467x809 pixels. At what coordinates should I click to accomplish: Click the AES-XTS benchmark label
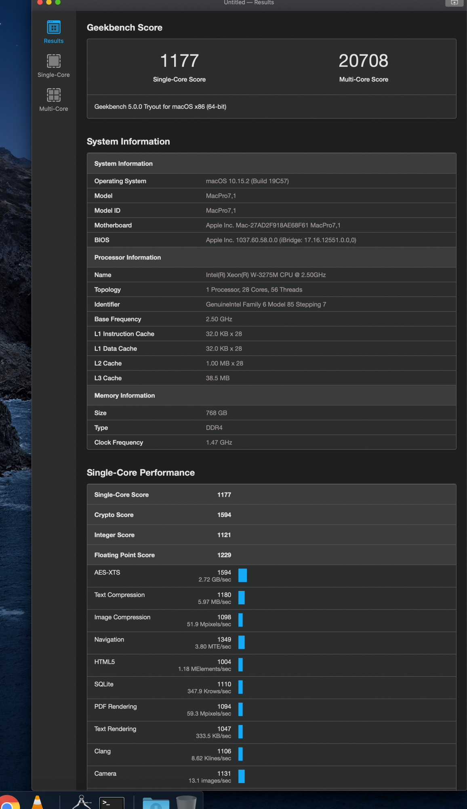(107, 573)
